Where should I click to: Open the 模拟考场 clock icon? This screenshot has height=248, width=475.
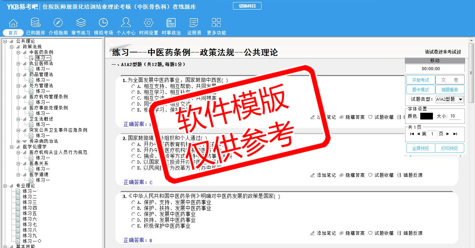(x=103, y=23)
